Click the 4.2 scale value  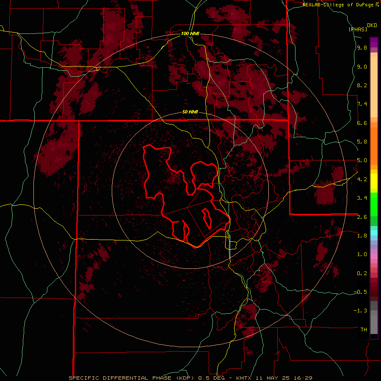click(x=362, y=179)
